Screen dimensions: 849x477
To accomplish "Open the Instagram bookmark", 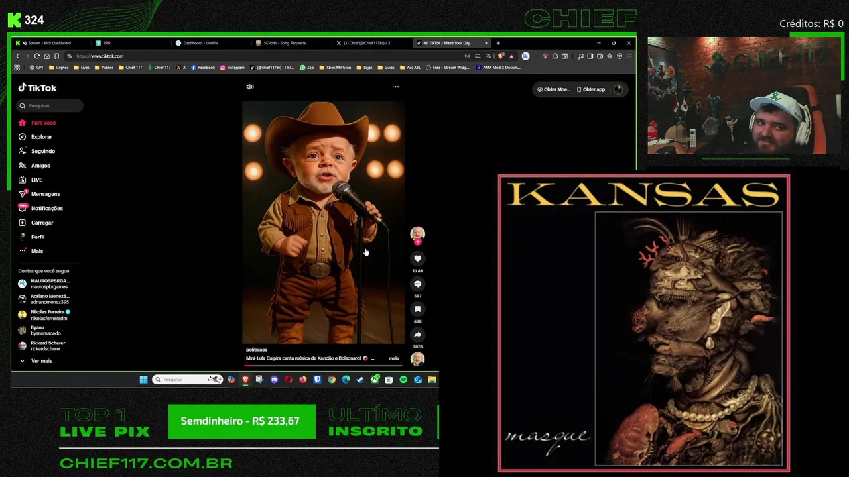I will (232, 68).
